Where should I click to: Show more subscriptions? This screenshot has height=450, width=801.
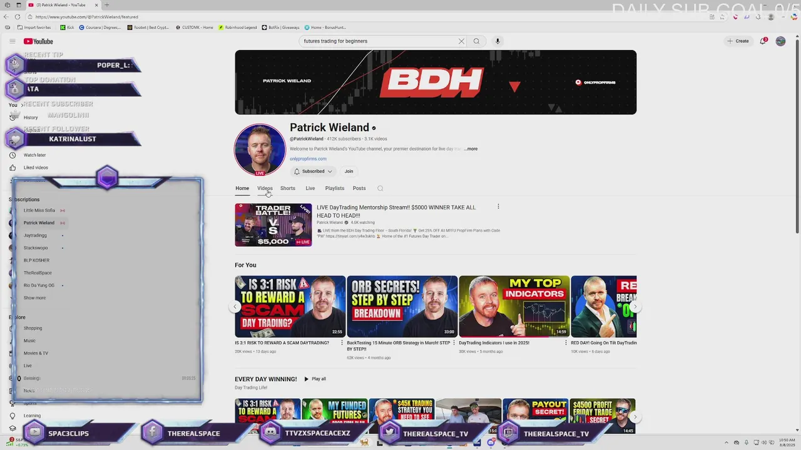[34, 298]
